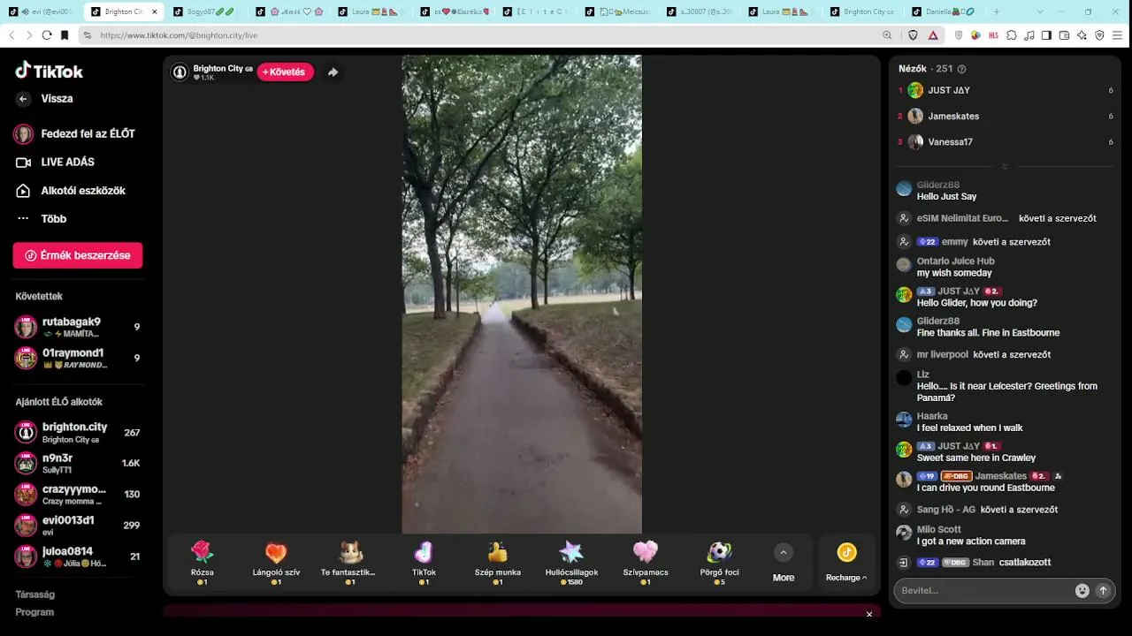This screenshot has height=636, width=1132.
Task: Open the browser extensions puzzle icon
Action: coord(1012,35)
